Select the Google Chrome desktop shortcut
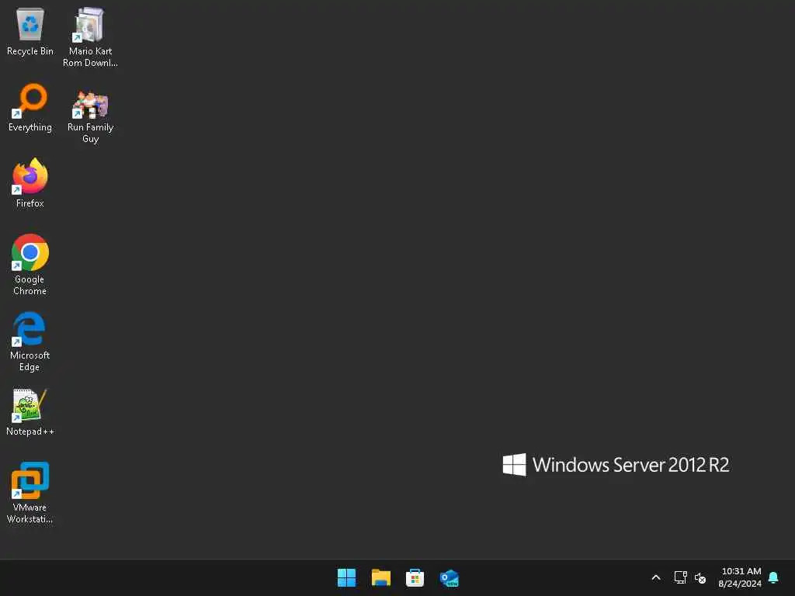 [30, 265]
